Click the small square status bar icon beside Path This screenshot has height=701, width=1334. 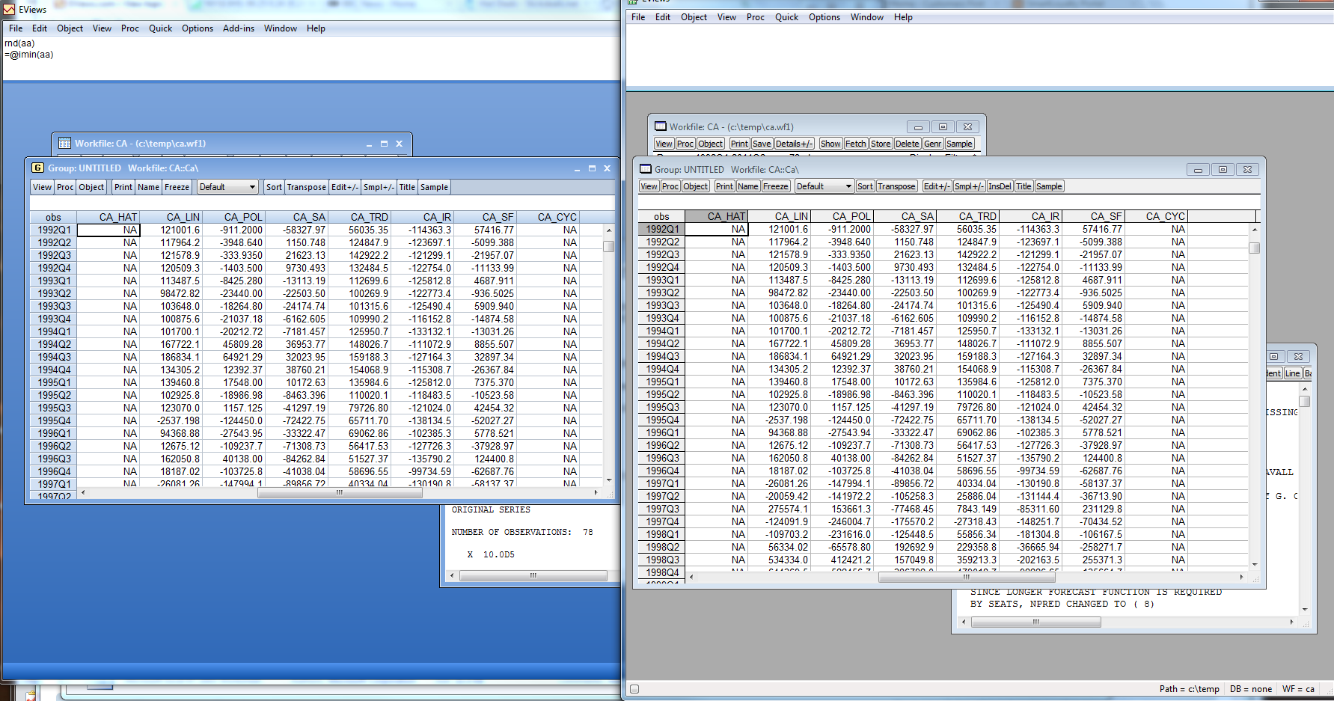(x=634, y=689)
